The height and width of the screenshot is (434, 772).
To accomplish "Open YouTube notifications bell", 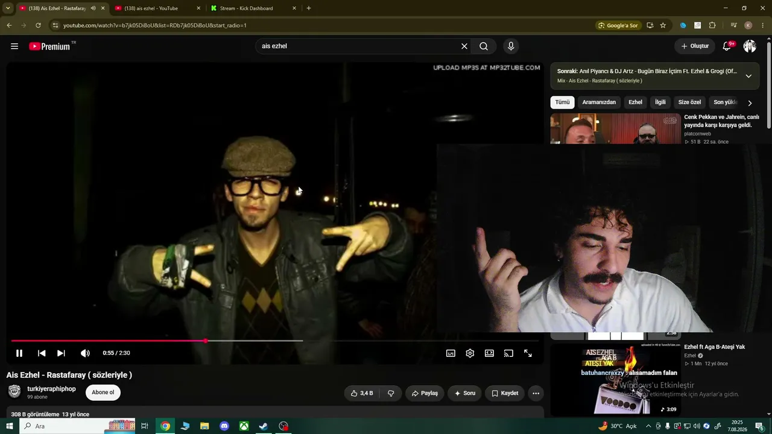I will coord(727,46).
